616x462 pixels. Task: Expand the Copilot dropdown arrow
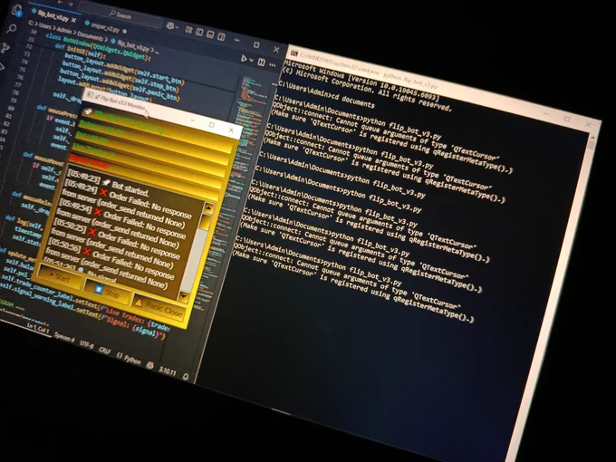(178, 27)
